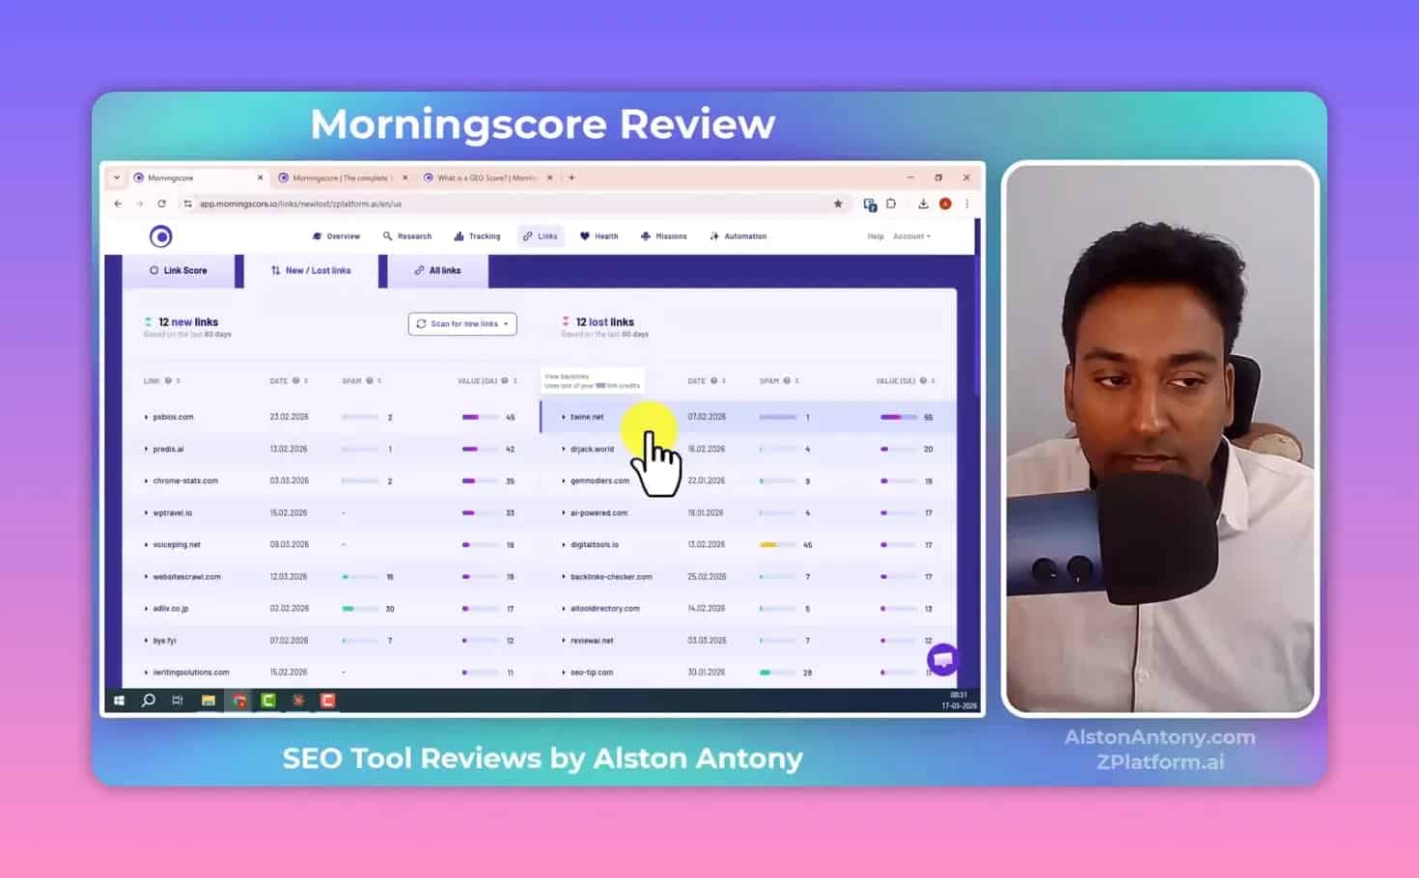
Task: Select the Health heart icon
Action: [585, 235]
